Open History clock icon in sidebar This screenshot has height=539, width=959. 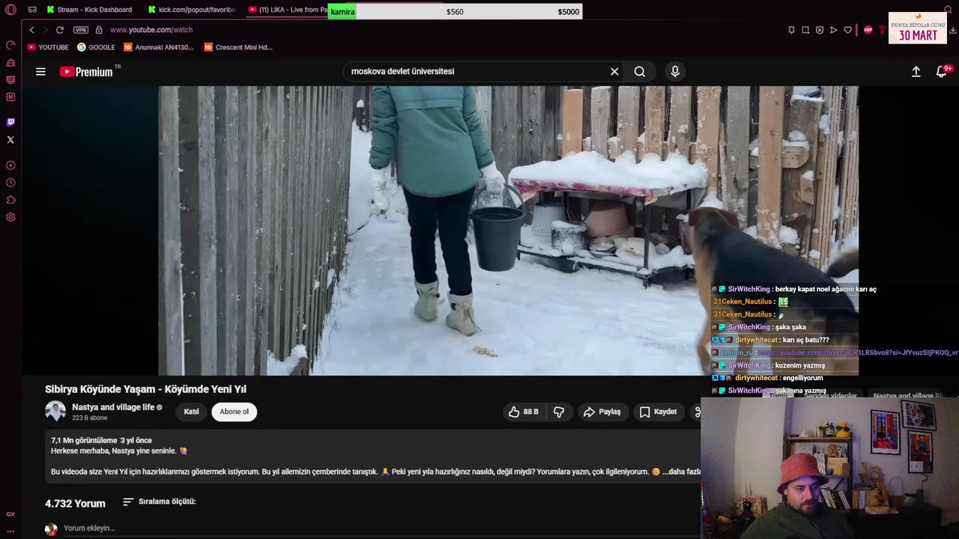(10, 183)
